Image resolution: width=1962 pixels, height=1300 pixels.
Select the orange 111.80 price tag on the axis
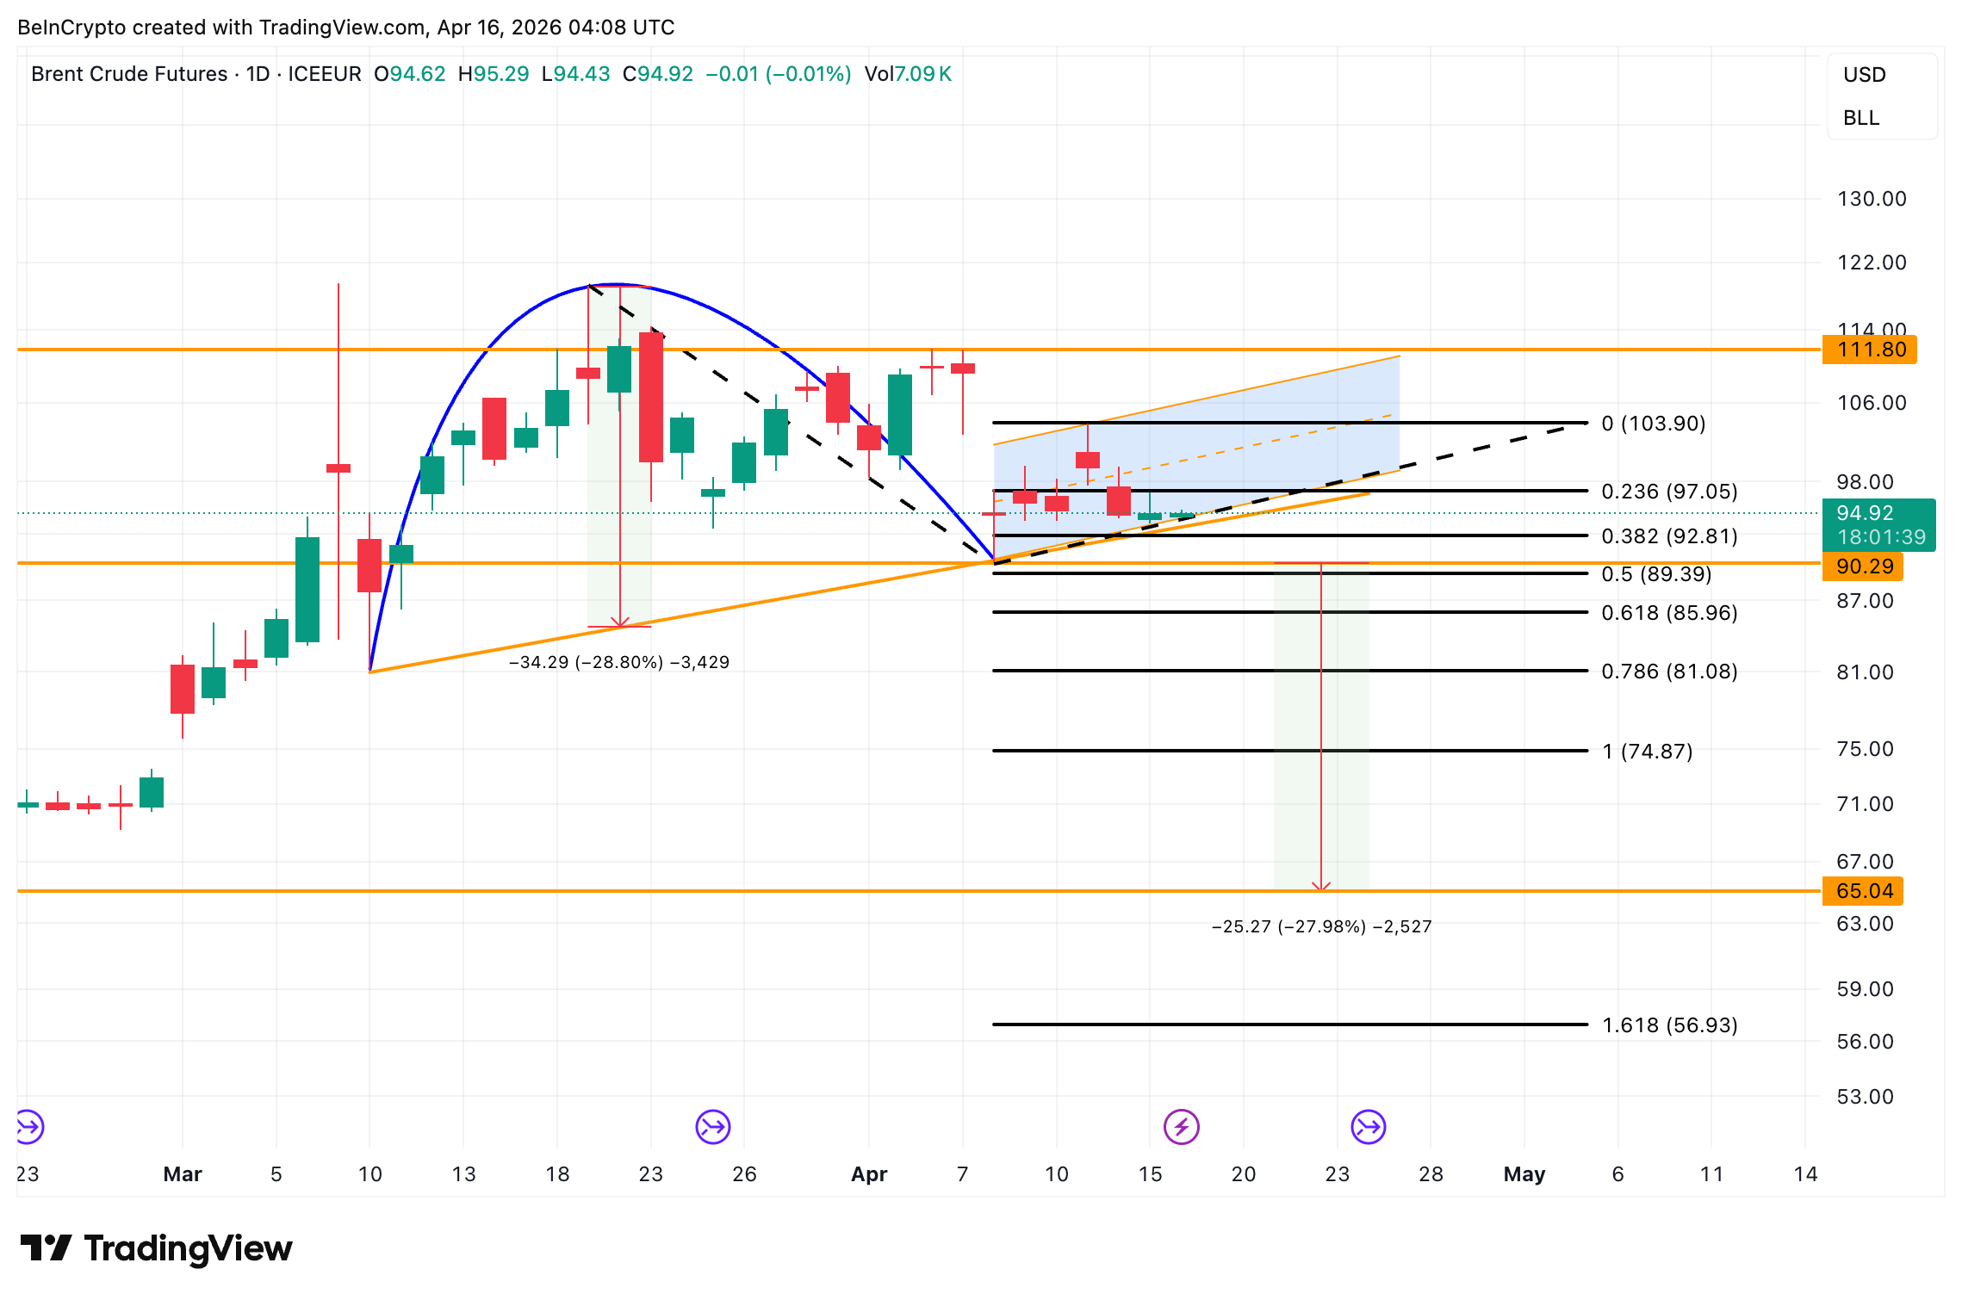(1867, 350)
